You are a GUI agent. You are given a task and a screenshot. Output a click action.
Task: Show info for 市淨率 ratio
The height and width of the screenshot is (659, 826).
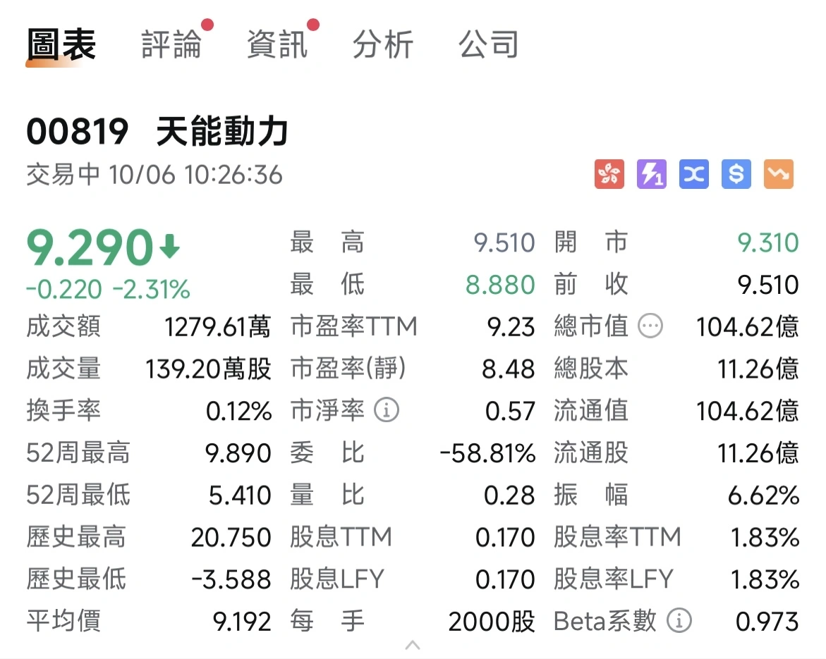[387, 411]
